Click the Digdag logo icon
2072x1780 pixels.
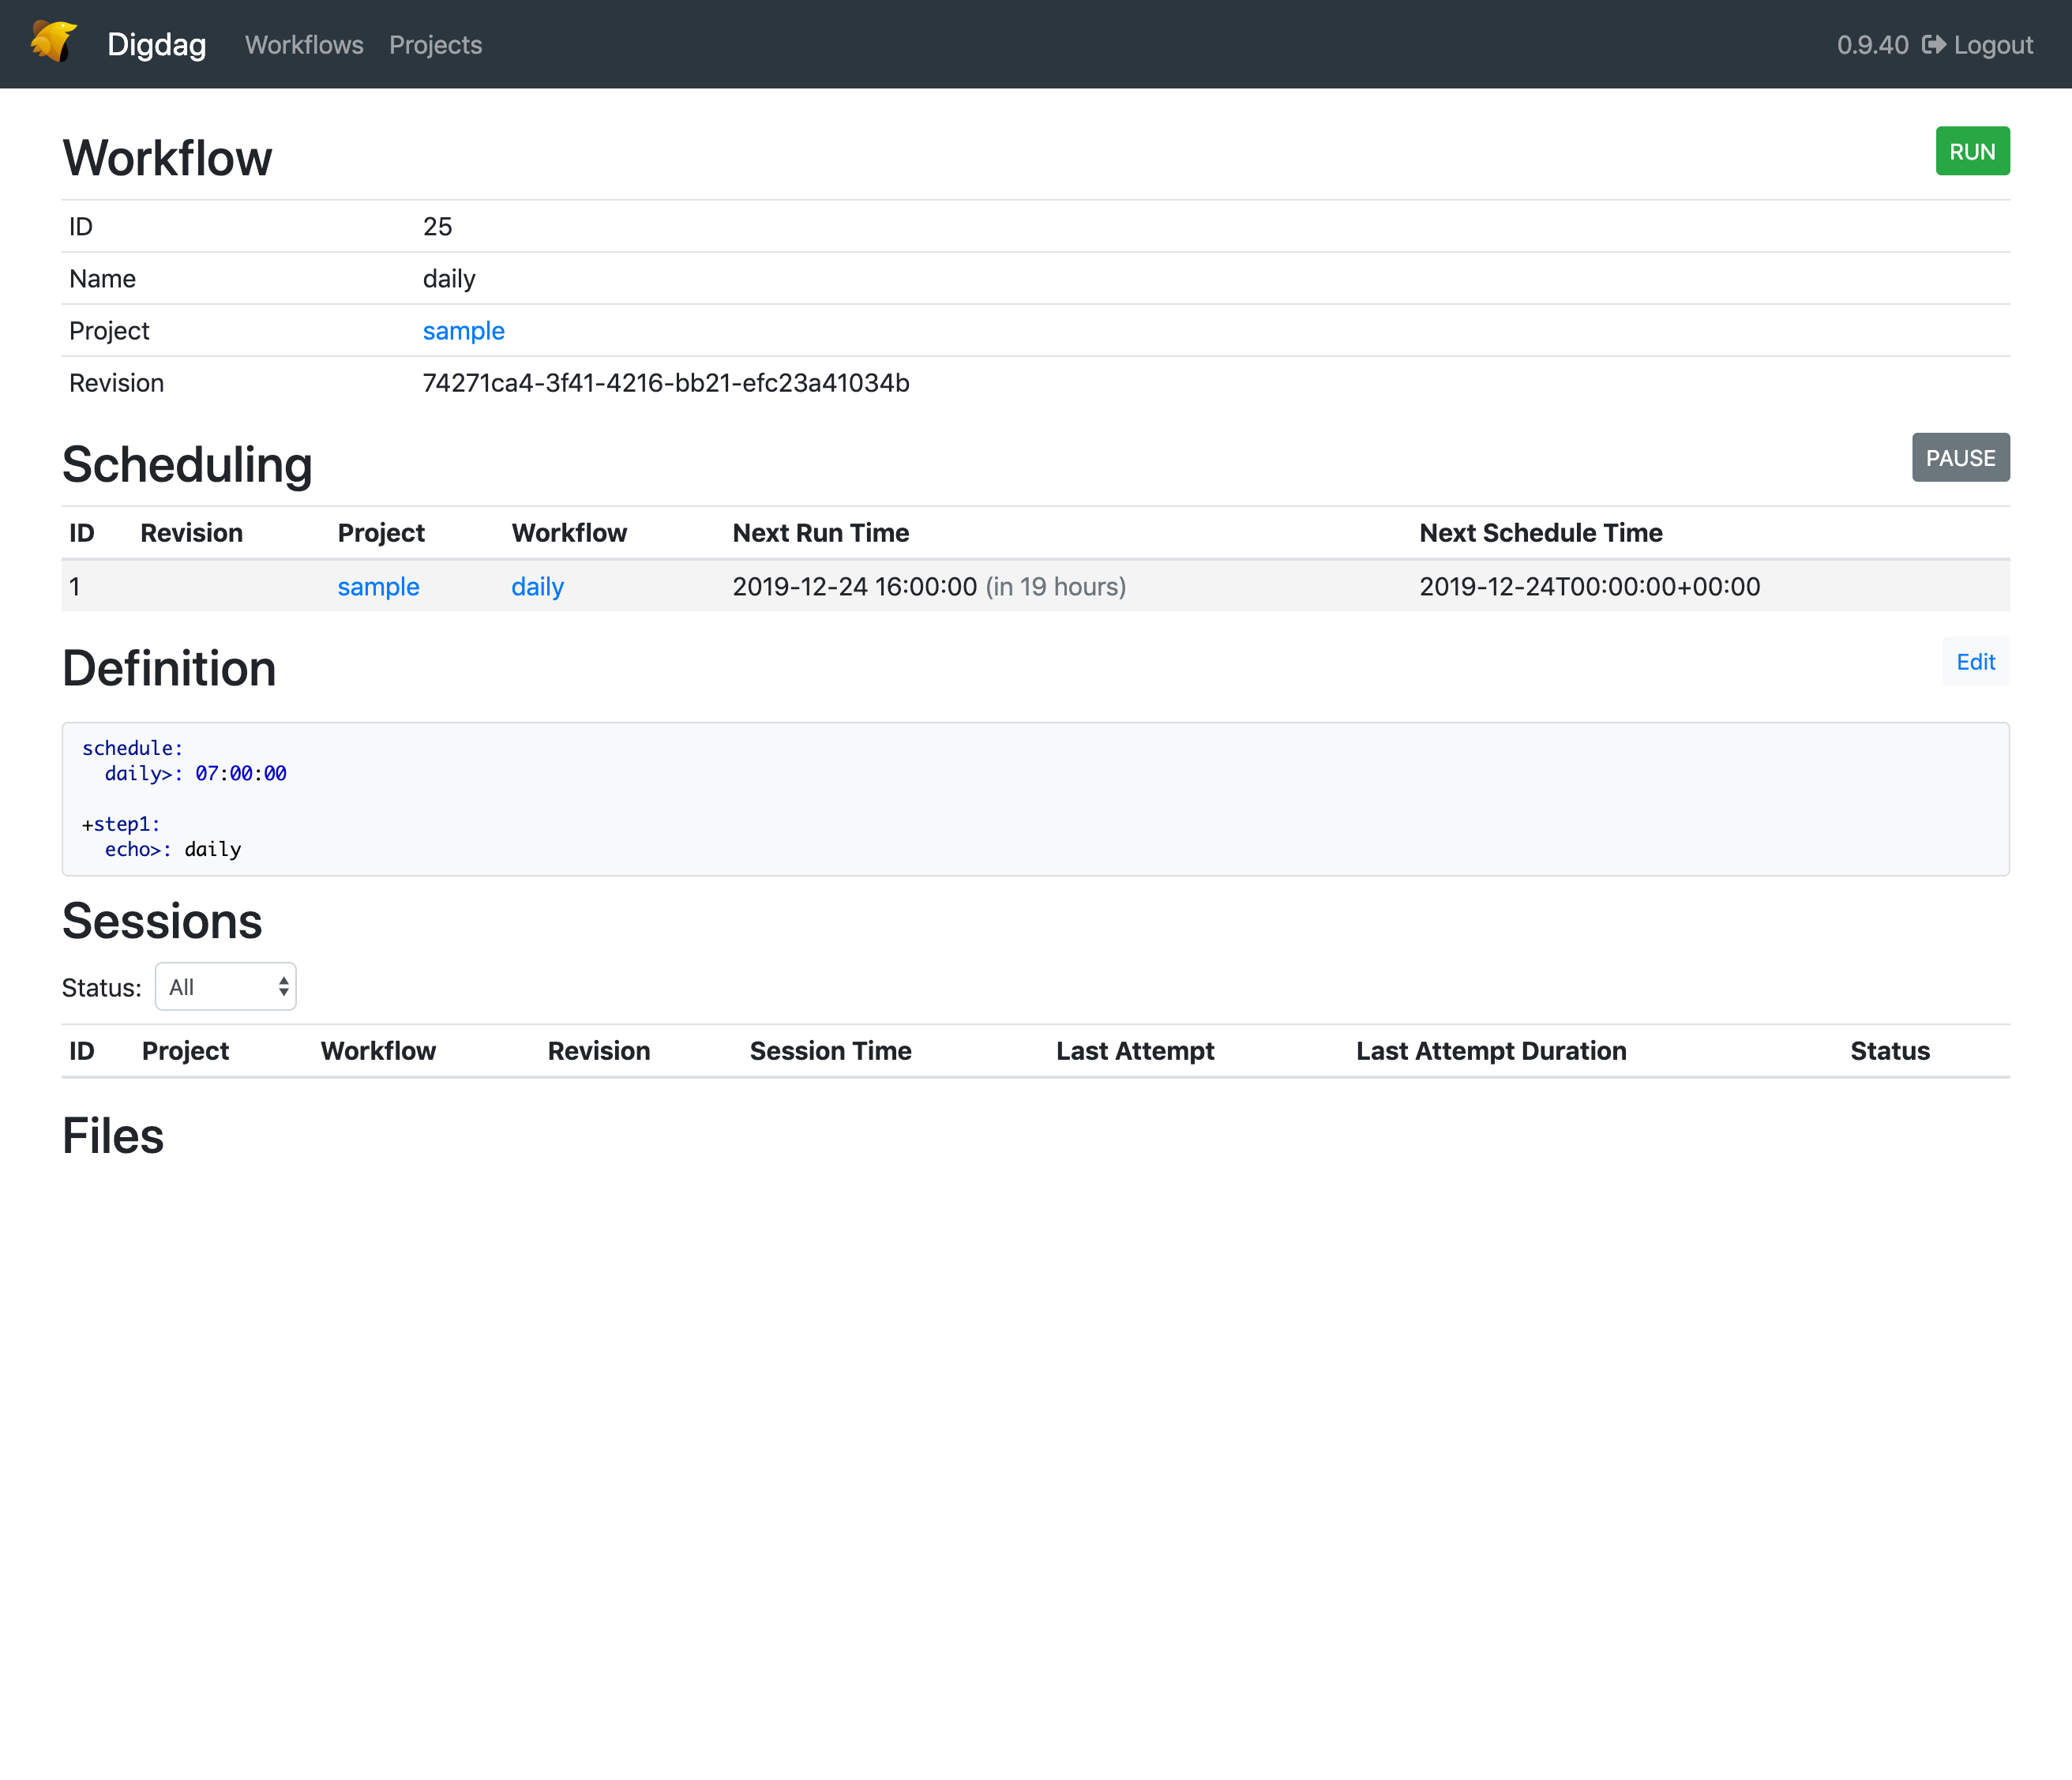(52, 42)
